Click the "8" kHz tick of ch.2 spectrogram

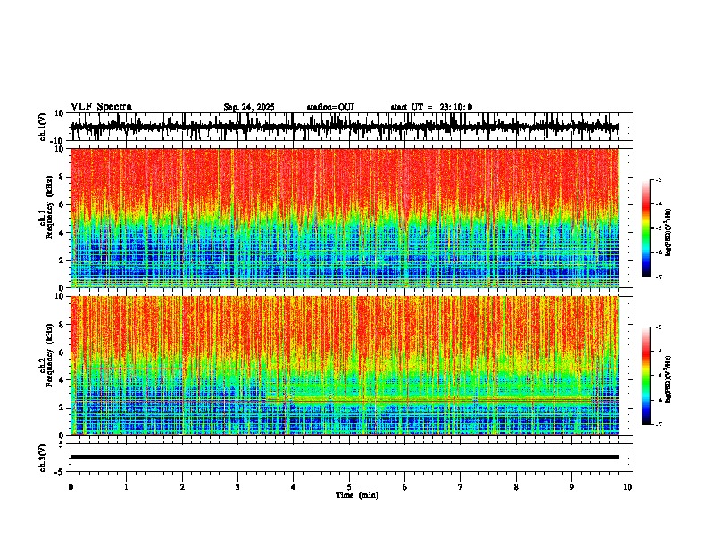click(x=62, y=325)
